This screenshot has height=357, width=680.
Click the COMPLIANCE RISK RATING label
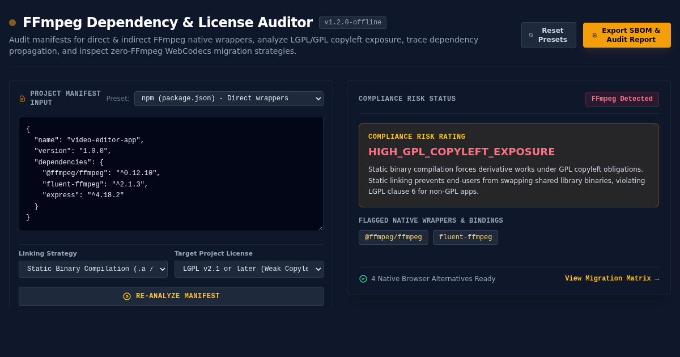(416, 137)
